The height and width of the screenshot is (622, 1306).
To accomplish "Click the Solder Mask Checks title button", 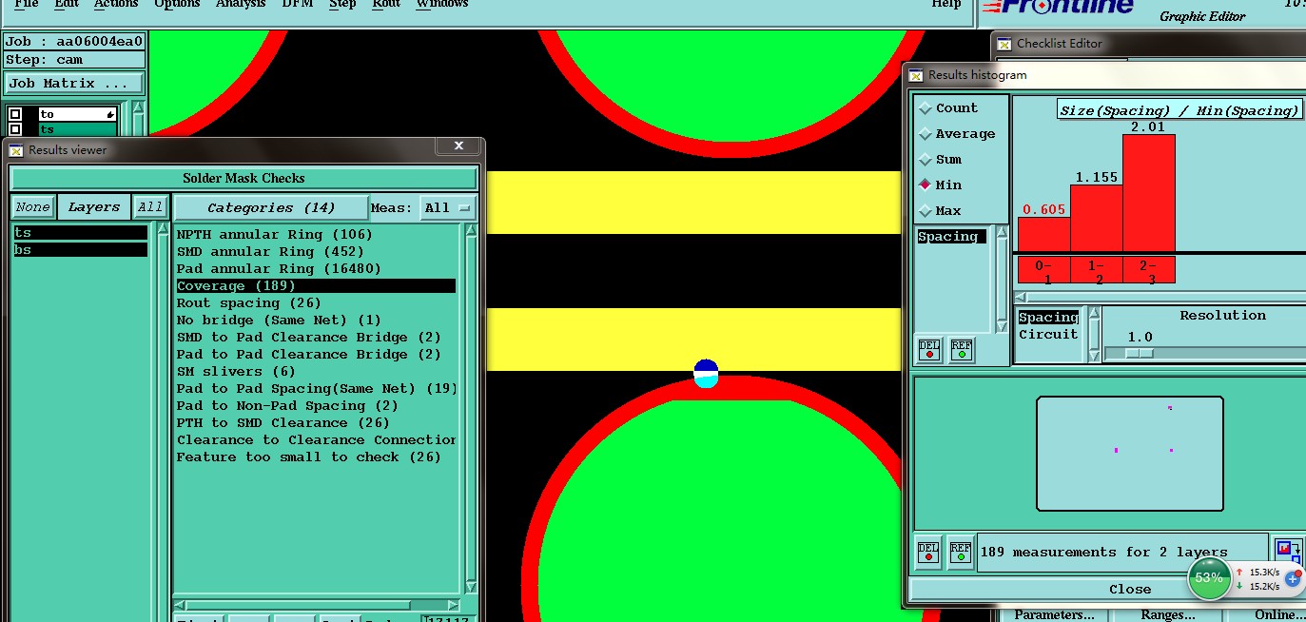I will pos(244,178).
